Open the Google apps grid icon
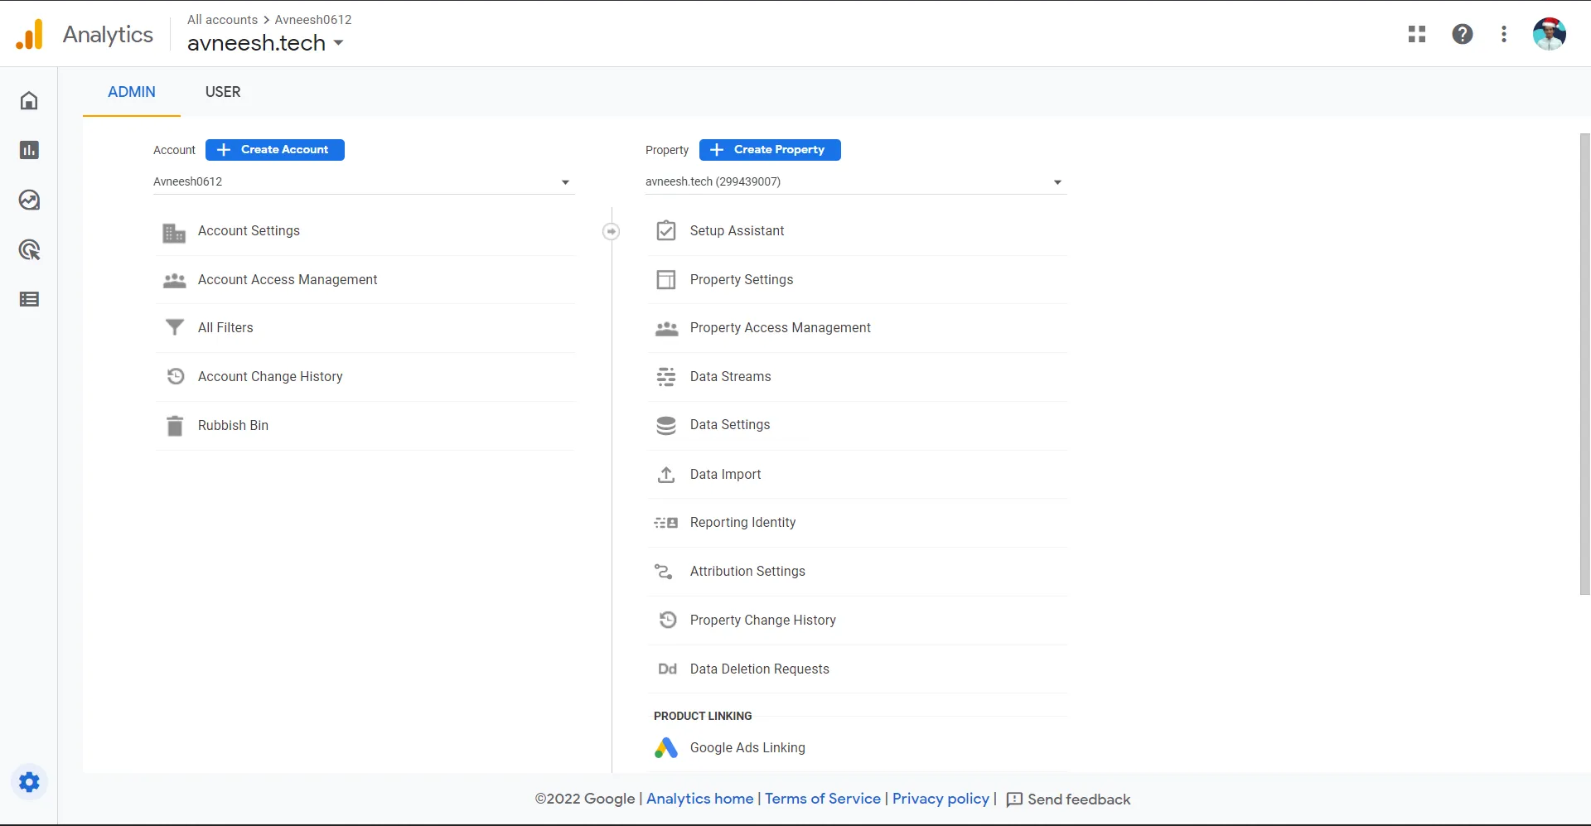The width and height of the screenshot is (1591, 826). tap(1417, 34)
